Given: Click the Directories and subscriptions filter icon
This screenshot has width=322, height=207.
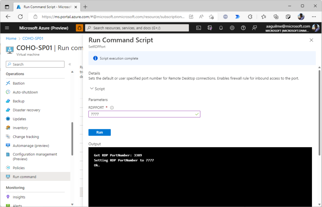Looking at the screenshot, I should 210,28.
